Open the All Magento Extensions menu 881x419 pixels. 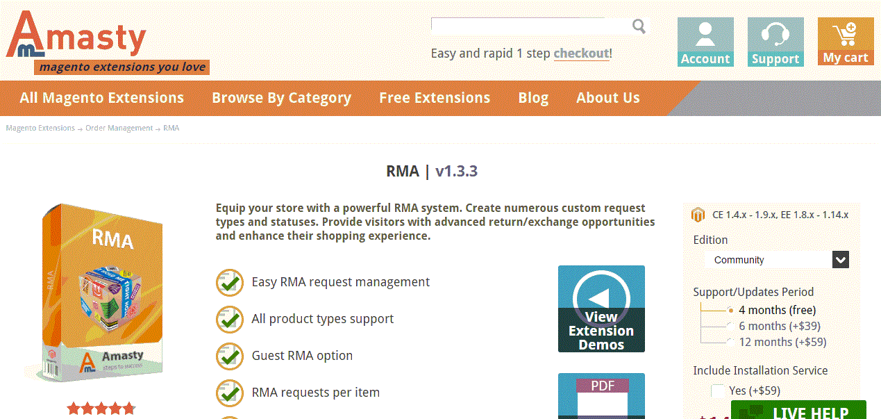tap(102, 98)
